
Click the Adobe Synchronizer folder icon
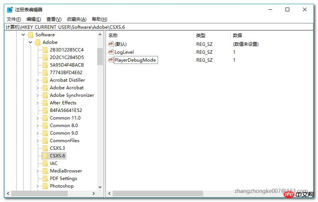[45, 95]
